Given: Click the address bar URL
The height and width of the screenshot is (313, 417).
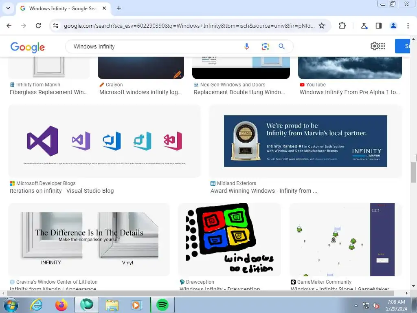Looking at the screenshot, I should (189, 26).
